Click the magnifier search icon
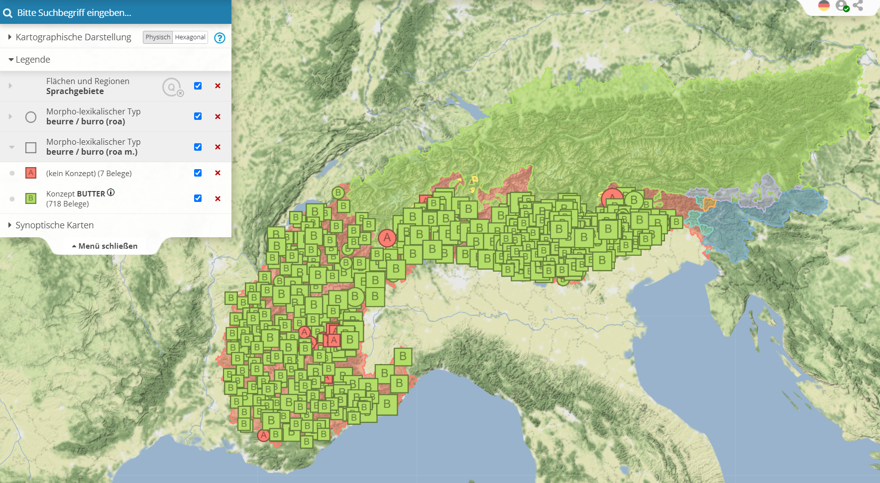Screen dimensions: 880x483 [8, 13]
